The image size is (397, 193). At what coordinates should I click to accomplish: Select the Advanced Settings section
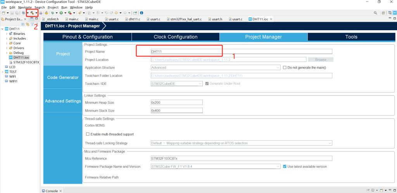click(63, 101)
